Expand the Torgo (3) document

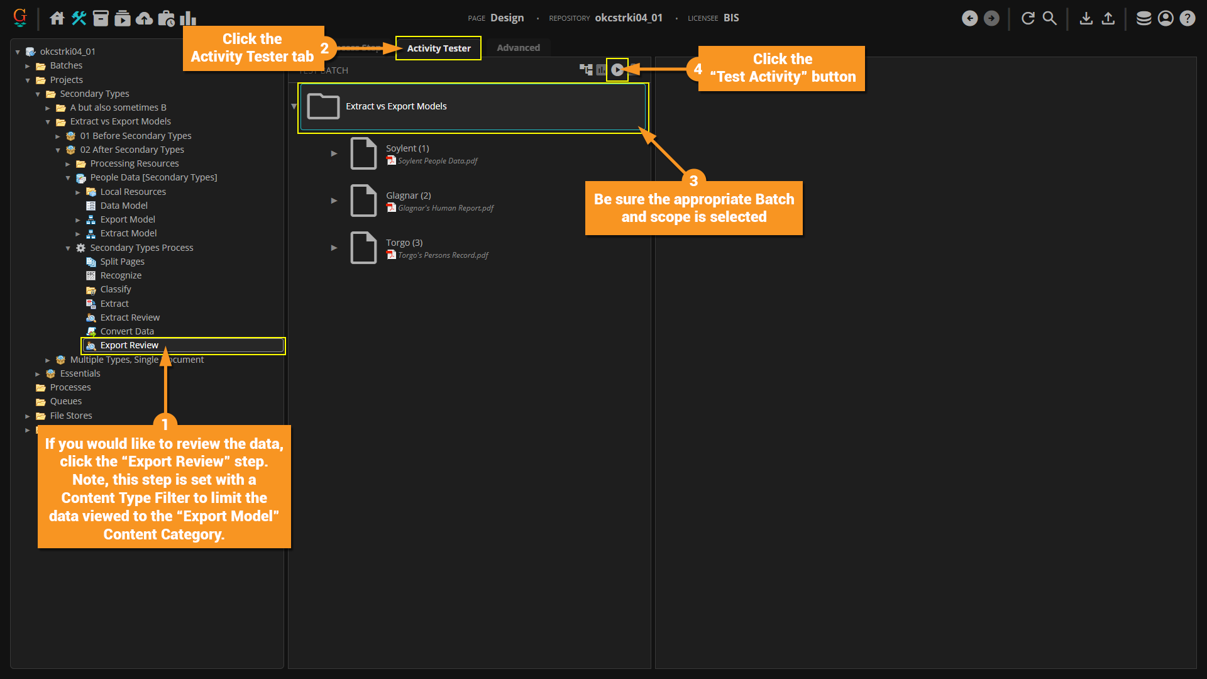pyautogui.click(x=334, y=248)
